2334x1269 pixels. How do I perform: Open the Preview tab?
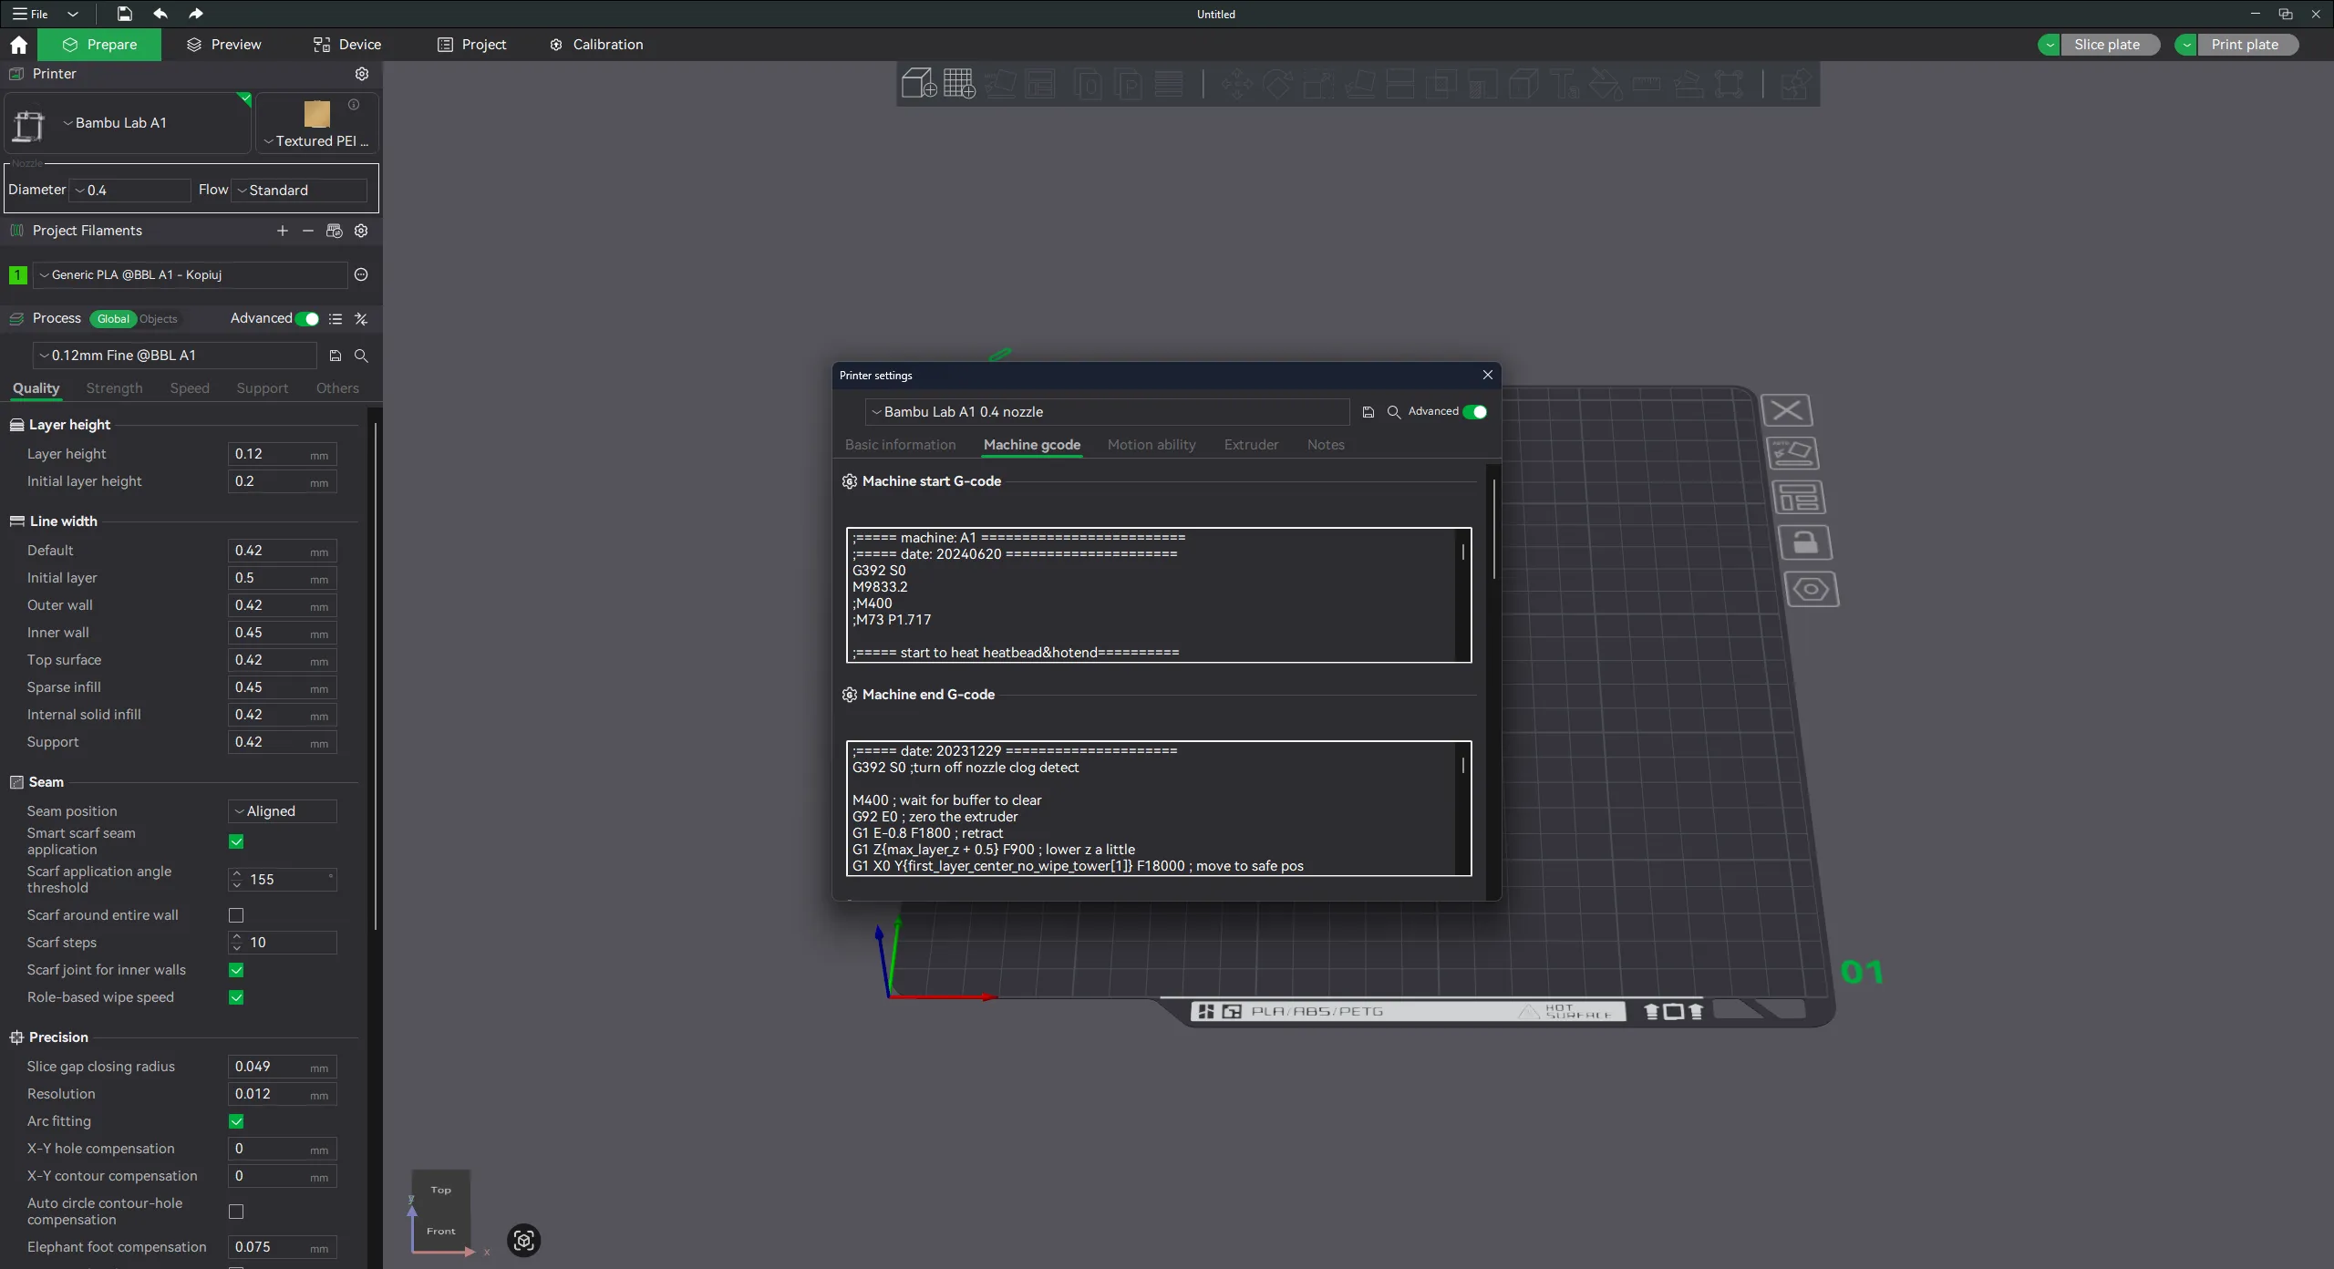click(x=235, y=44)
